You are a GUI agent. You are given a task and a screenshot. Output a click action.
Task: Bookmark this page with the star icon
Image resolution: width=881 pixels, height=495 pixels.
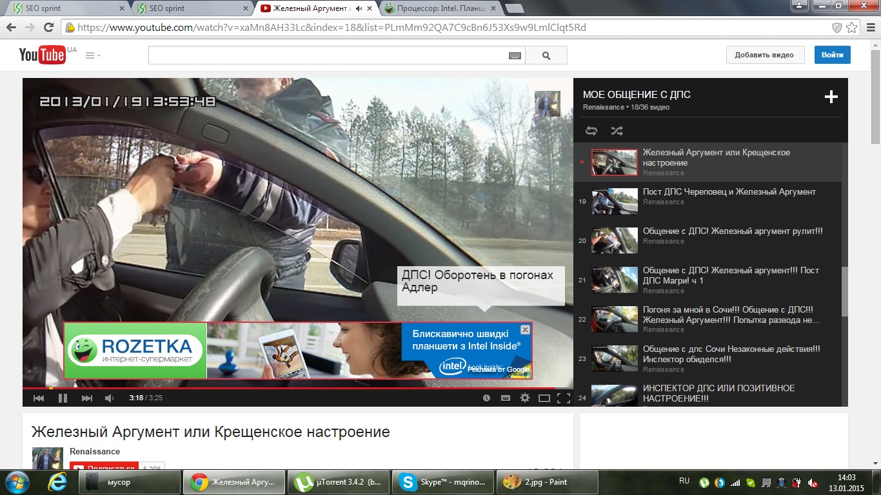[x=851, y=28]
